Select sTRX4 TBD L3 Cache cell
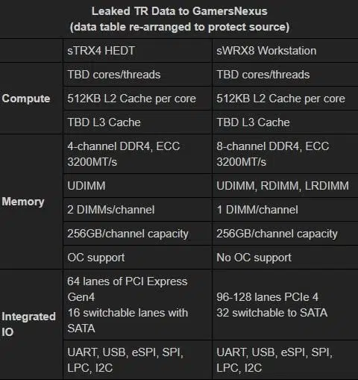Image resolution: width=358 pixels, height=380 pixels. 137,122
